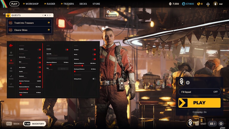Open the Colors section in sidebar
Viewport: 229px width, 129px height.
[x=11, y=77]
